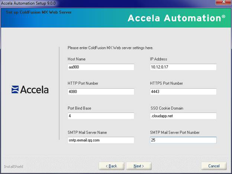Screen dimensions: 232x174
Task: Click the 'Port Bind Base' text label
Action: (x=79, y=108)
